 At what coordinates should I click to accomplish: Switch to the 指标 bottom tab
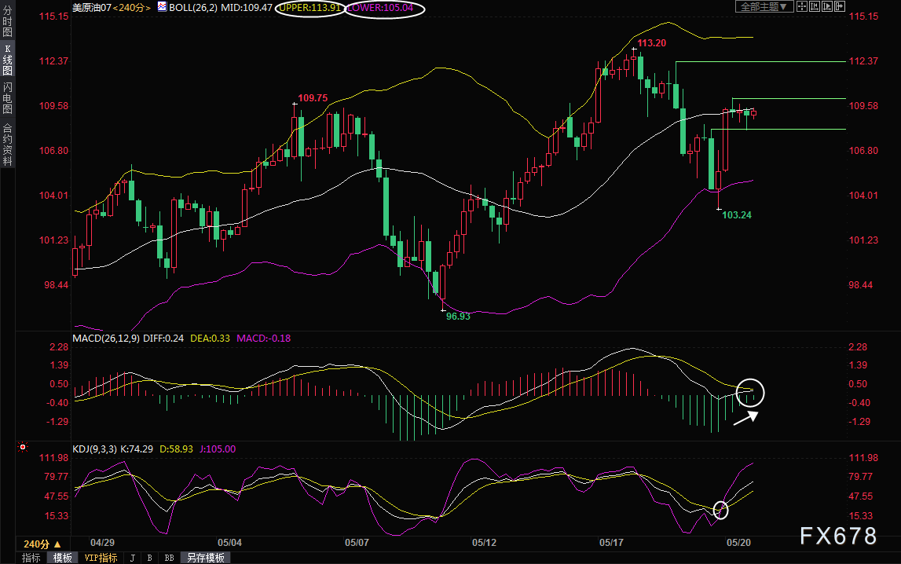pos(31,558)
